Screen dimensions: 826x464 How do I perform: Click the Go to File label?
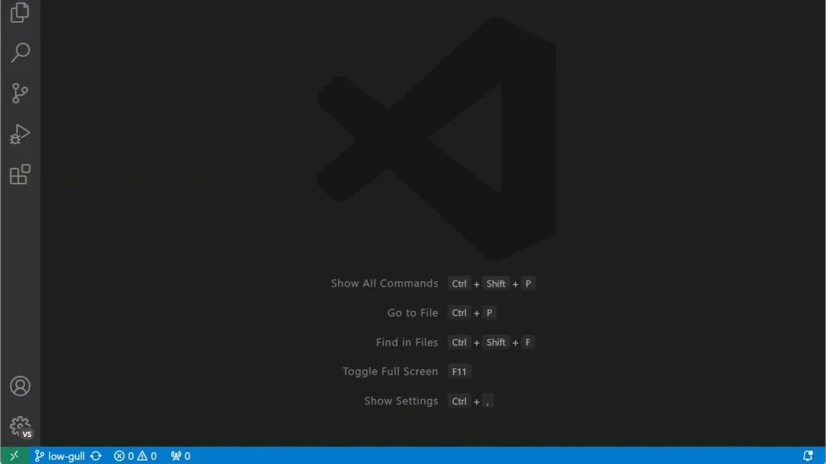point(412,313)
